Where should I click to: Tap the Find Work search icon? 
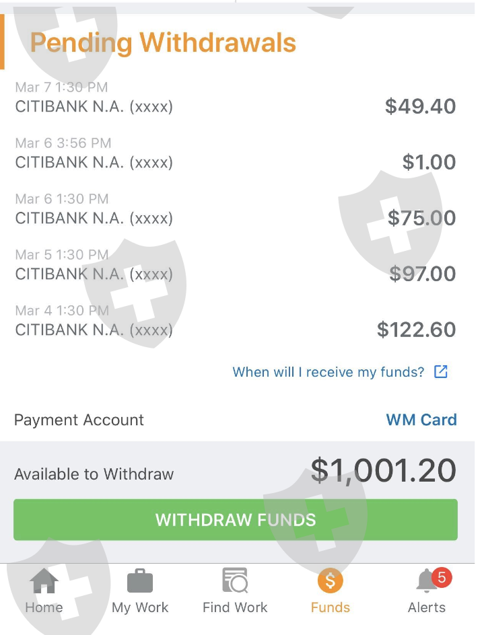235,581
